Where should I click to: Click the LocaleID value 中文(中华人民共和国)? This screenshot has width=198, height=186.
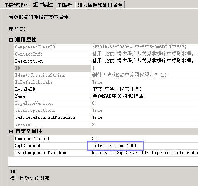(x=117, y=89)
